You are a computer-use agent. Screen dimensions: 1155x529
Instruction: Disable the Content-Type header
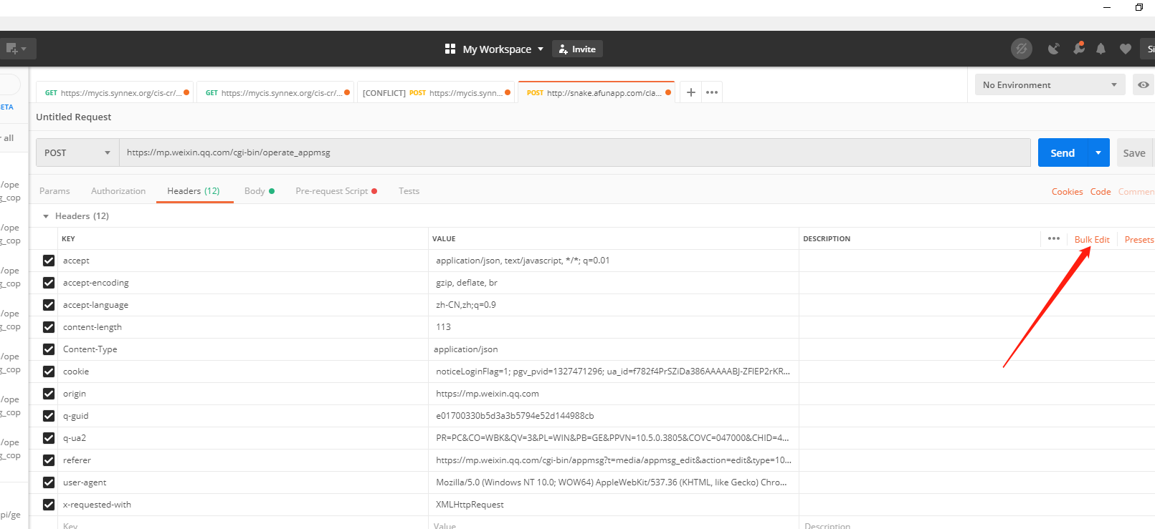tap(49, 349)
